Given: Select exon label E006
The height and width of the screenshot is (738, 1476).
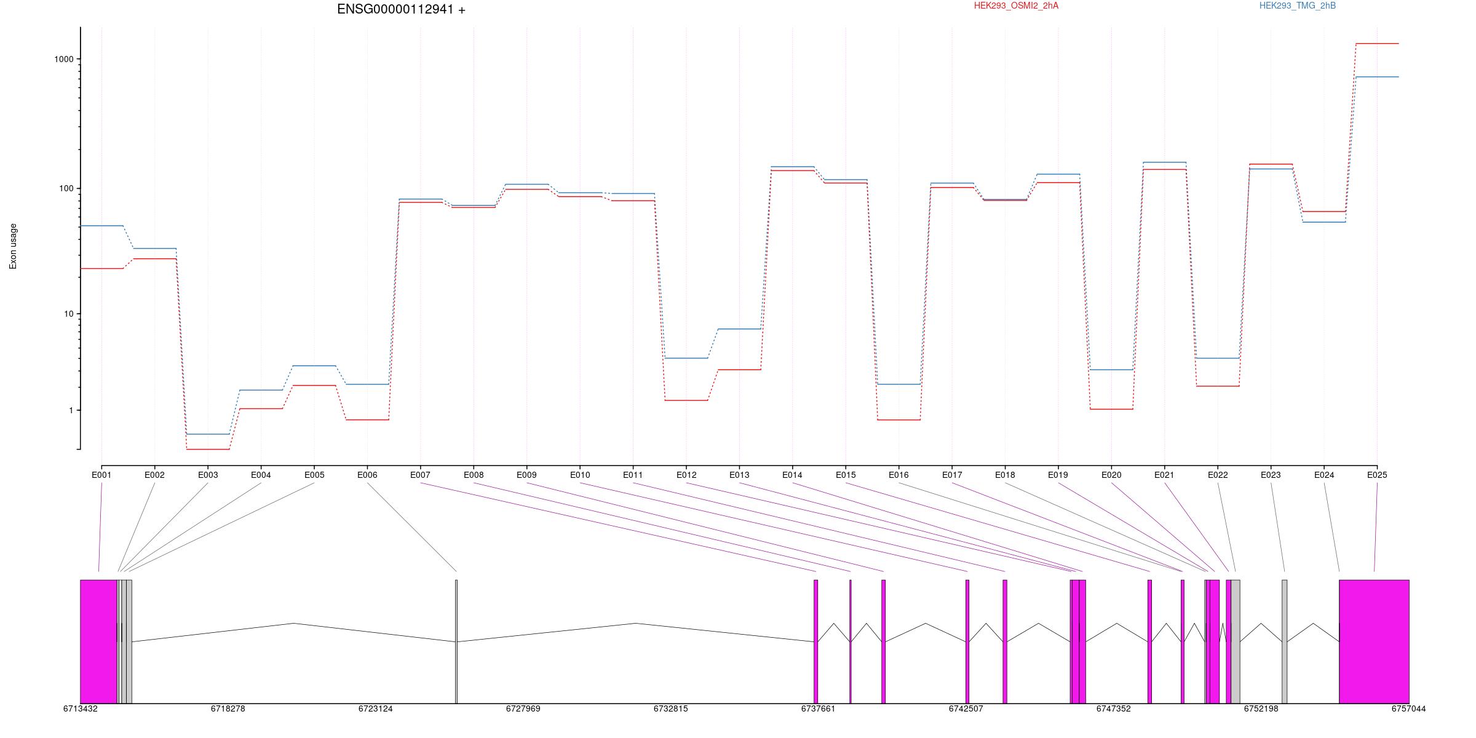Looking at the screenshot, I should [367, 475].
